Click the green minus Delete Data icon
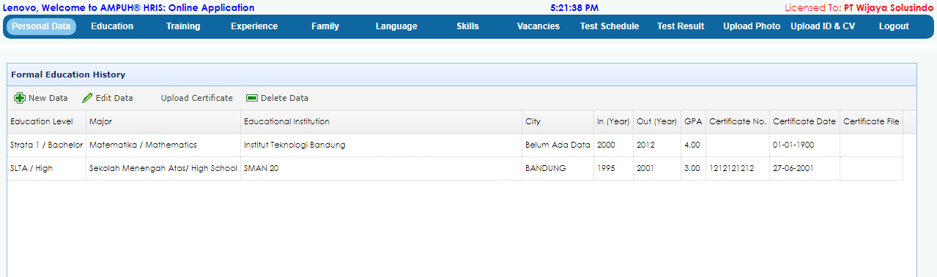Viewport: 937px width, 277px height. (x=252, y=98)
